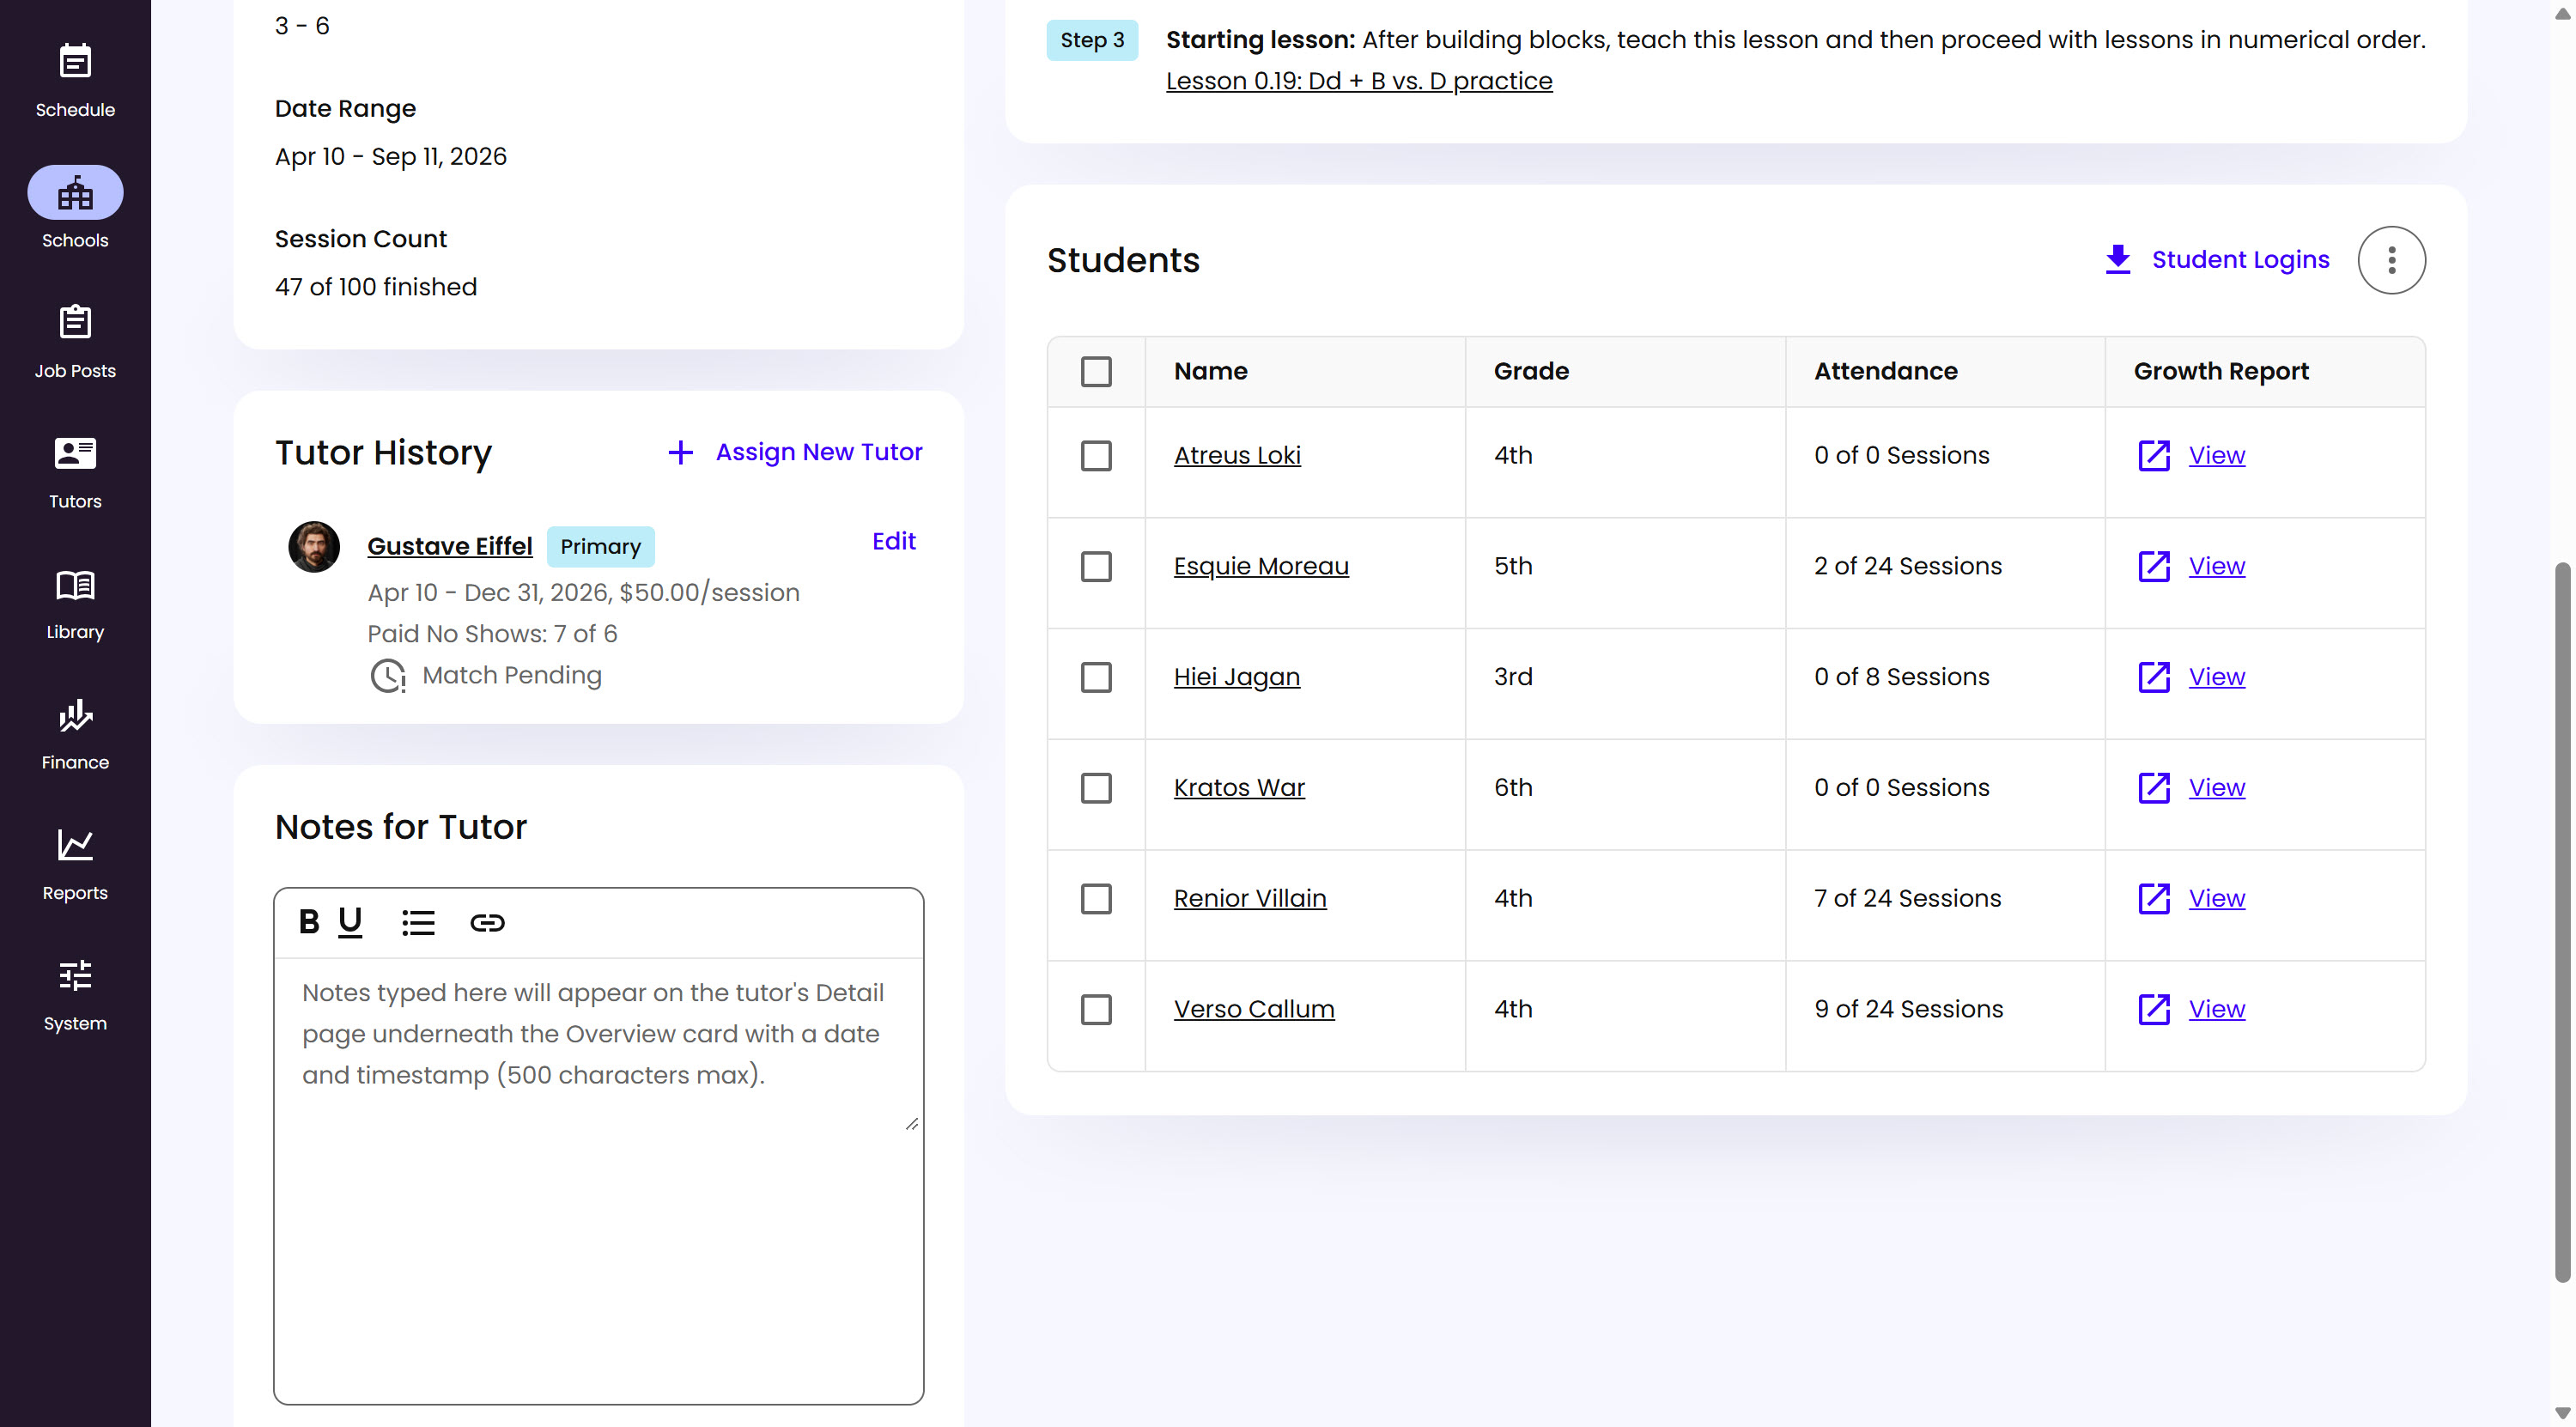This screenshot has height=1427, width=2576.
Task: Open Gustave Eiffel's tutor profile link
Action: pos(450,546)
